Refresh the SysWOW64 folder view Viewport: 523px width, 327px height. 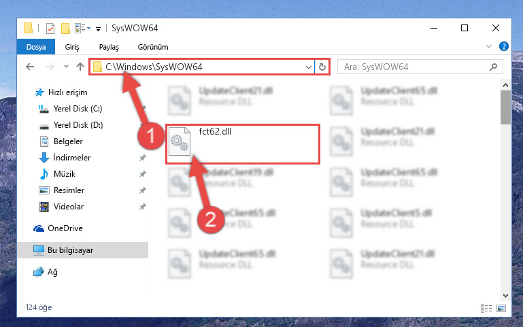pyautogui.click(x=322, y=67)
